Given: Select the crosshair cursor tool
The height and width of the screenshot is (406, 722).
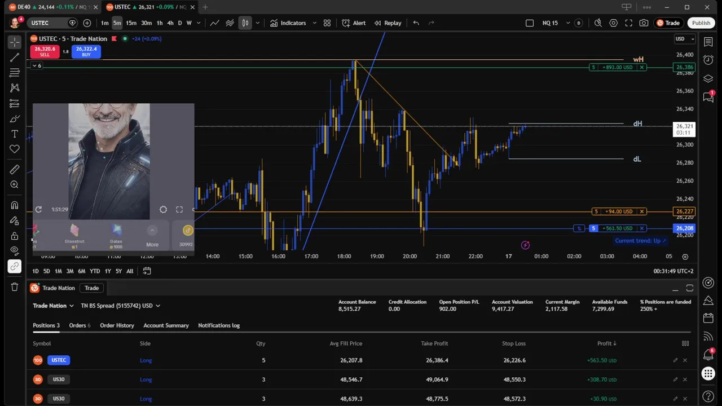Looking at the screenshot, I should pyautogui.click(x=15, y=42).
